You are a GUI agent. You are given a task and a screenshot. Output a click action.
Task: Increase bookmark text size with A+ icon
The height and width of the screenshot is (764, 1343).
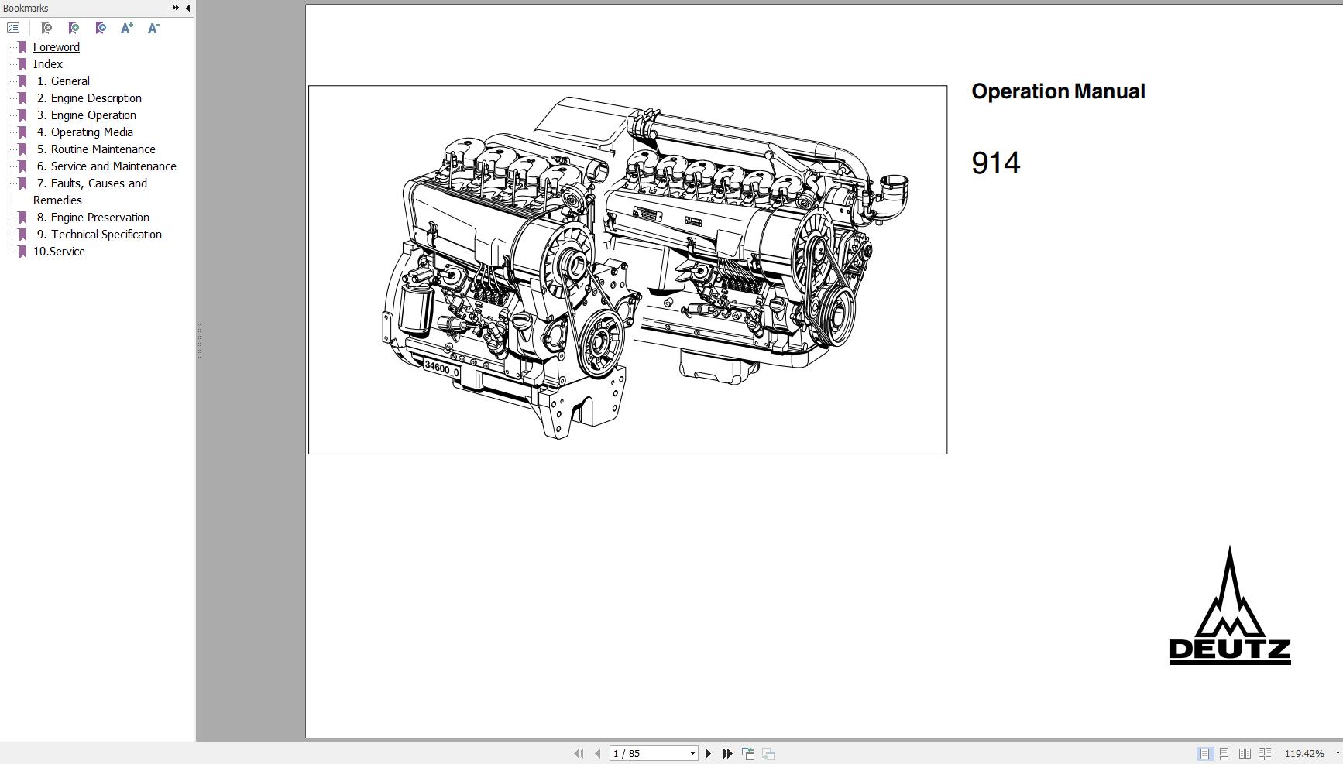tap(125, 28)
